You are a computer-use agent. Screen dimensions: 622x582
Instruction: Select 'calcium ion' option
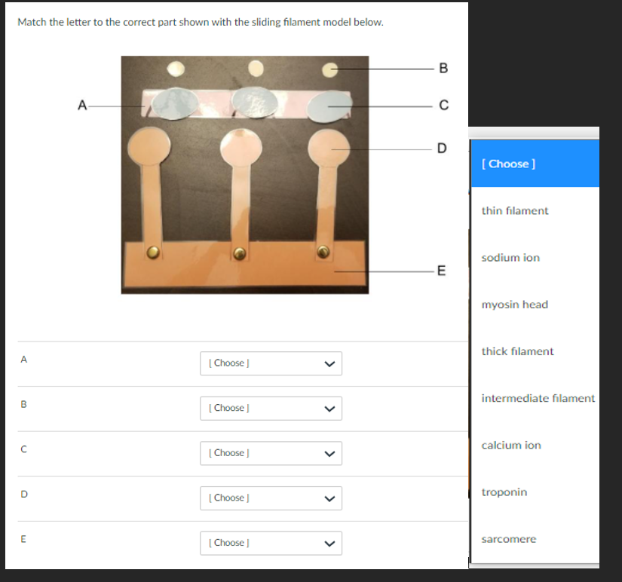[535, 445]
